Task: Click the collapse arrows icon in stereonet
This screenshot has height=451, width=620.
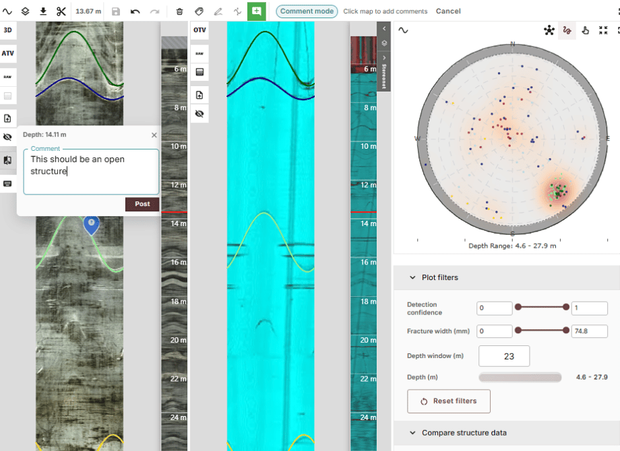Action: tap(603, 30)
